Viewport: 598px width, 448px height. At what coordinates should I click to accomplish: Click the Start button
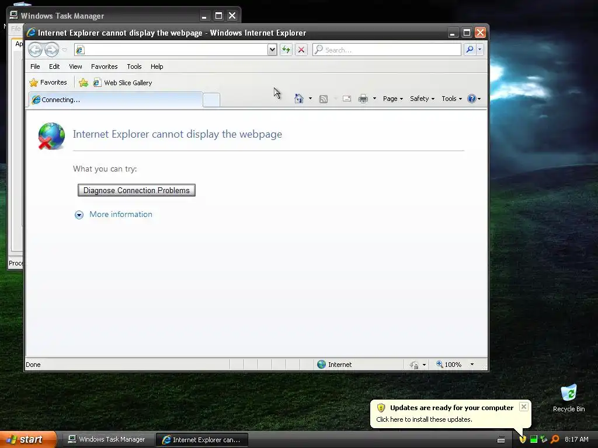pyautogui.click(x=28, y=440)
